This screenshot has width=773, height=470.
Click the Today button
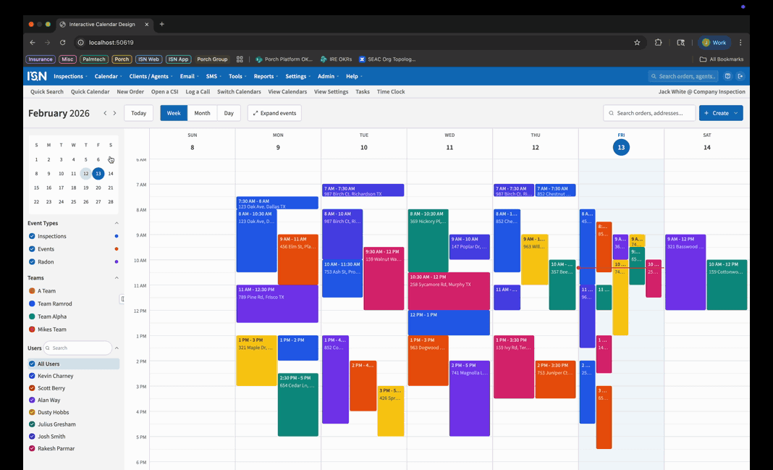coord(138,113)
